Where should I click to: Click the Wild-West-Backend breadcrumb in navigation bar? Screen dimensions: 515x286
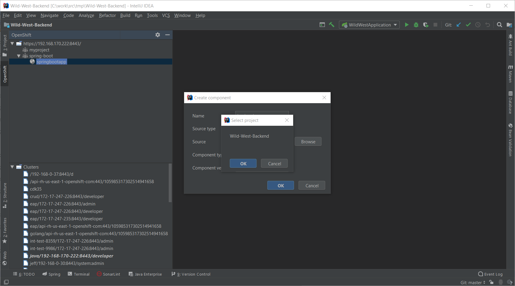pos(28,25)
